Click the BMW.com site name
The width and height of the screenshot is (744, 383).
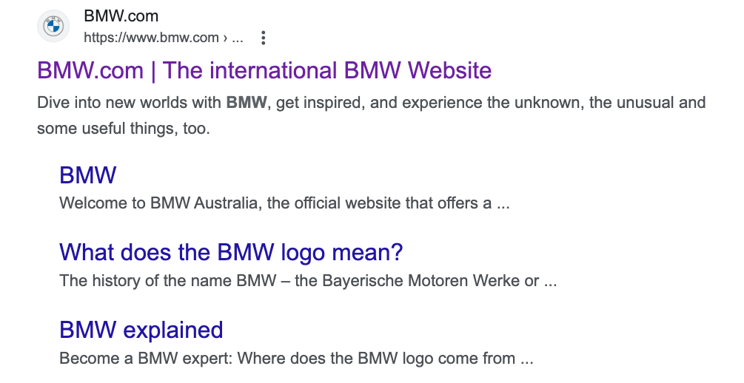[121, 16]
